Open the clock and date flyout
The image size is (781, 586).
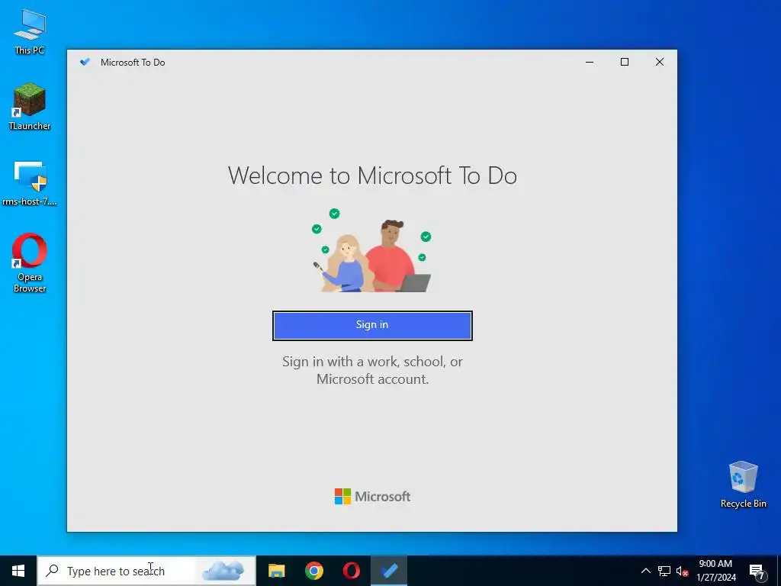click(715, 571)
